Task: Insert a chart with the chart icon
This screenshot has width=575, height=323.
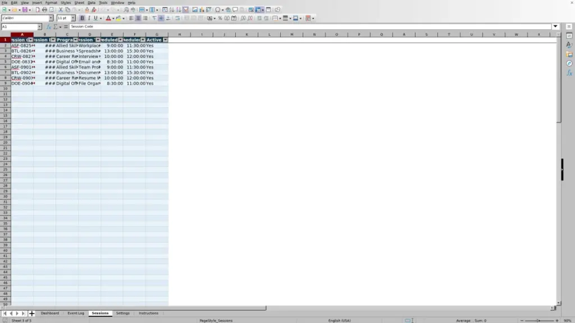Action: pyautogui.click(x=202, y=10)
